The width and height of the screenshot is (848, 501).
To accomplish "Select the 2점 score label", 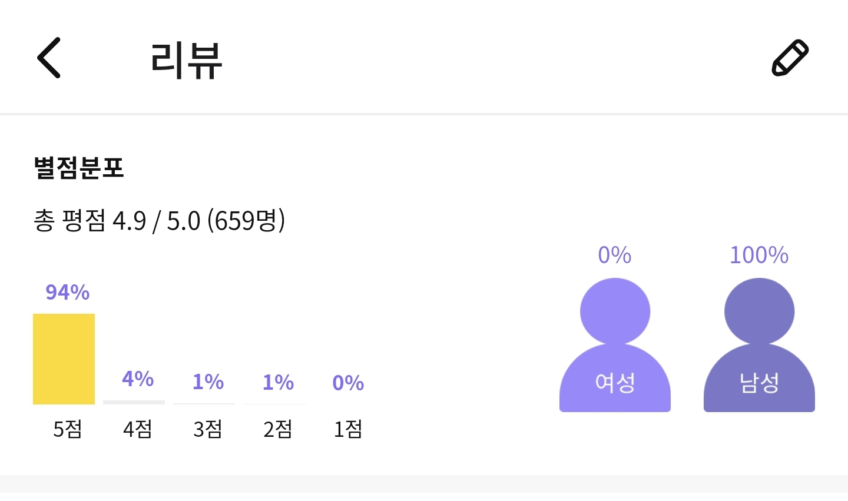I will [278, 429].
